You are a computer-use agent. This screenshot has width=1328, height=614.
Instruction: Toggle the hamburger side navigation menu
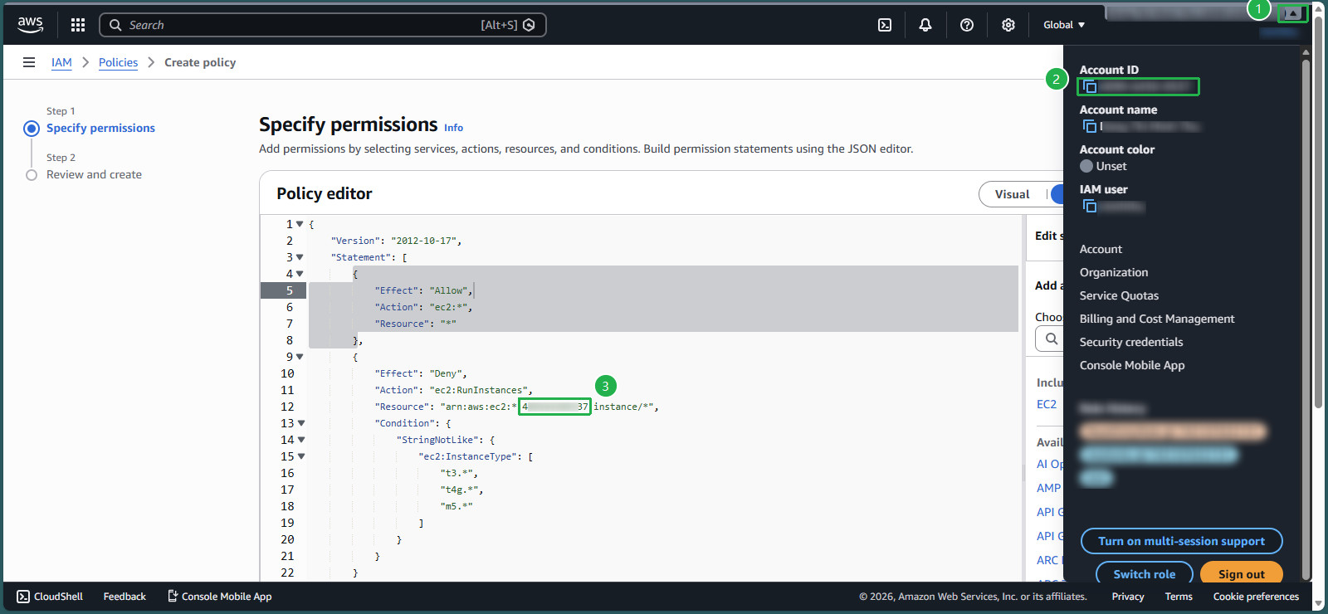[x=29, y=62]
